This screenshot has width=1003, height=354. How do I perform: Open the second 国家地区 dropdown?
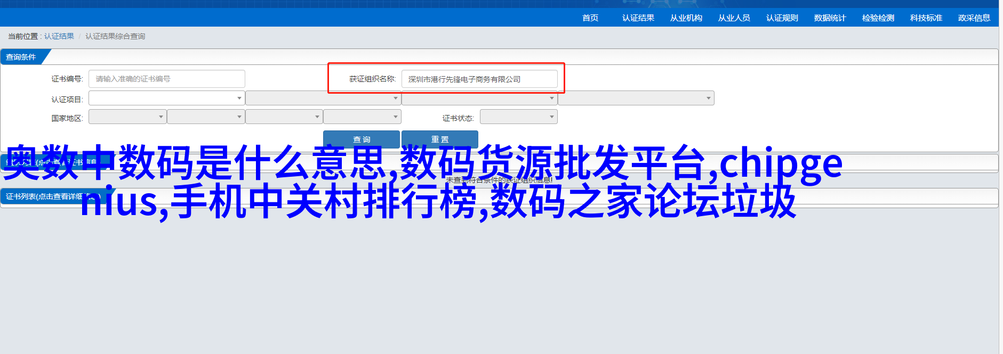[206, 117]
